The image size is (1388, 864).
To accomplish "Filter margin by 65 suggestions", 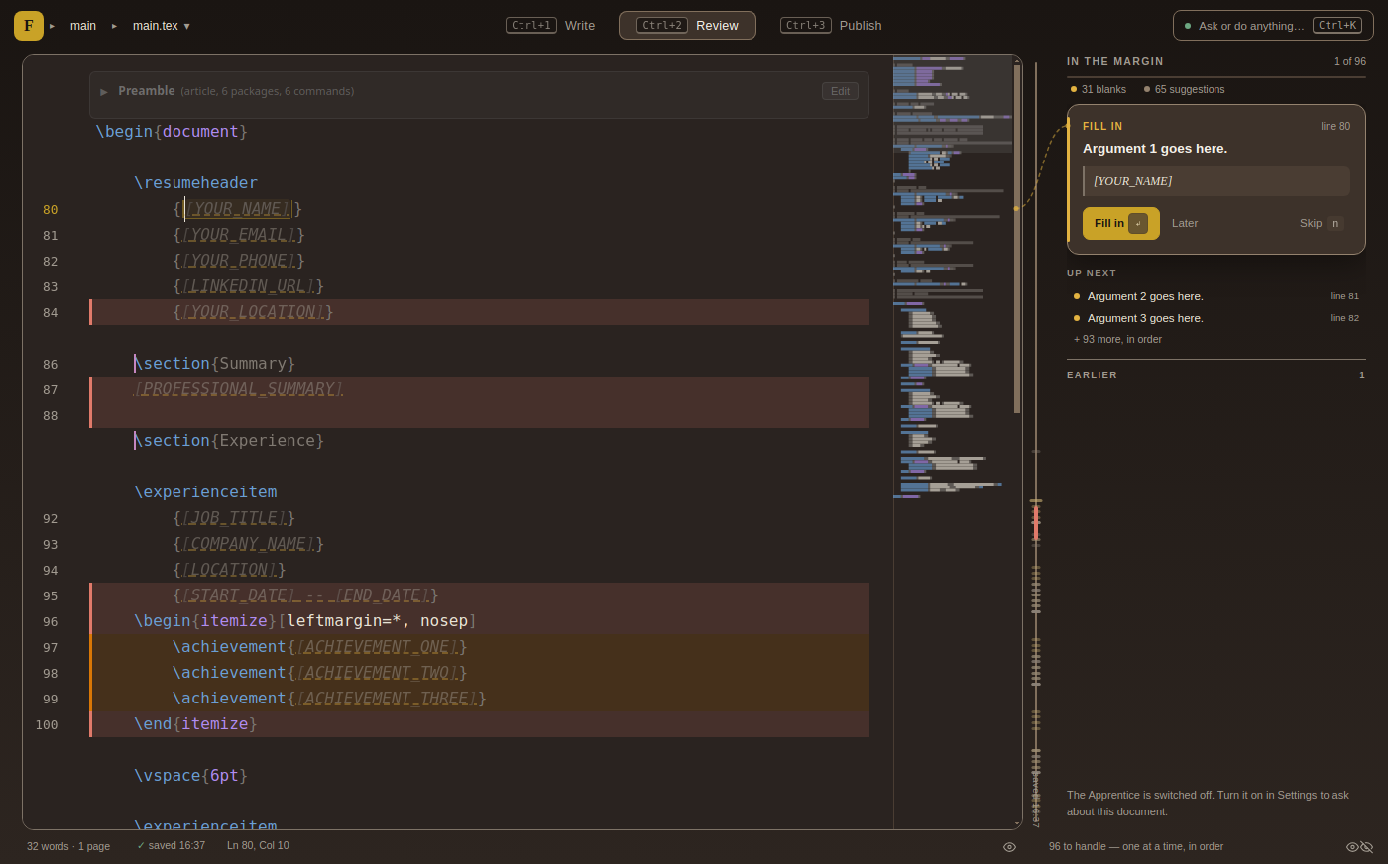I will [x=1184, y=89].
